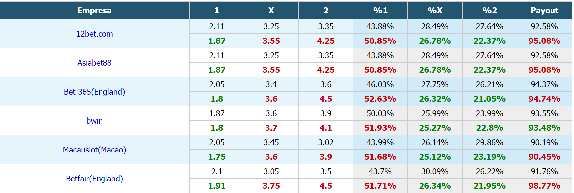Click Betfair's 3.05 initial draw odds
This screenshot has width=574, height=193.
tap(271, 171)
